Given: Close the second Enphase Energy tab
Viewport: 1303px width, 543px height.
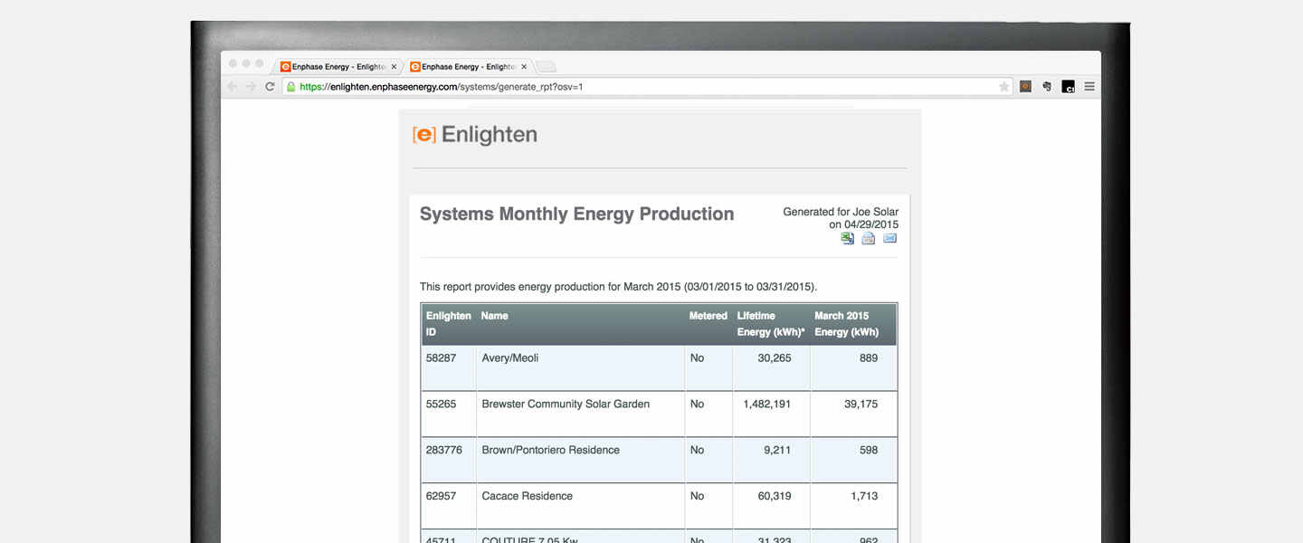Looking at the screenshot, I should click(524, 66).
